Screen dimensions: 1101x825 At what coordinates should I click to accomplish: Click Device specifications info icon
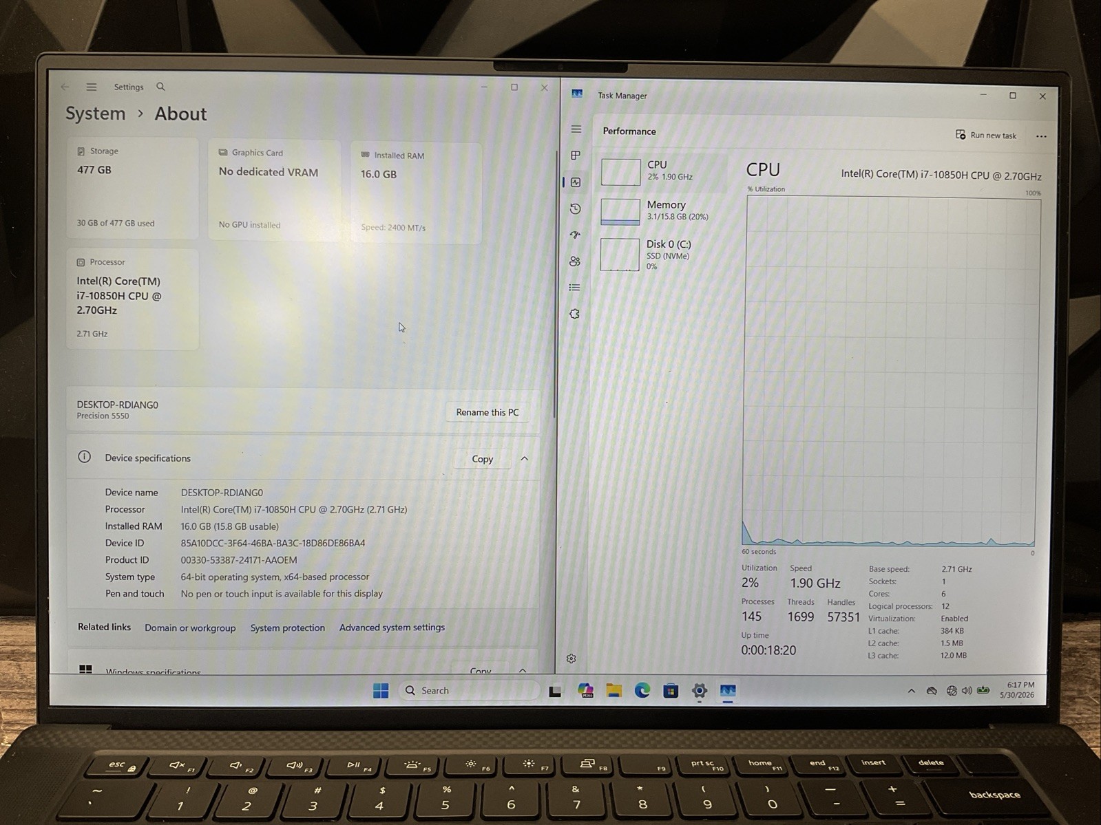pyautogui.click(x=84, y=457)
